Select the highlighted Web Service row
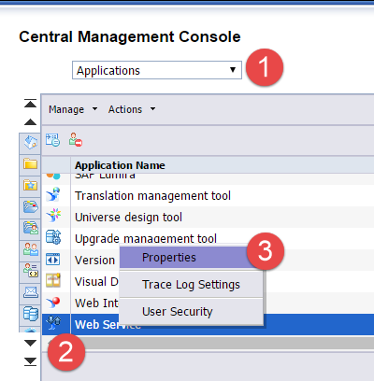 coord(208,325)
